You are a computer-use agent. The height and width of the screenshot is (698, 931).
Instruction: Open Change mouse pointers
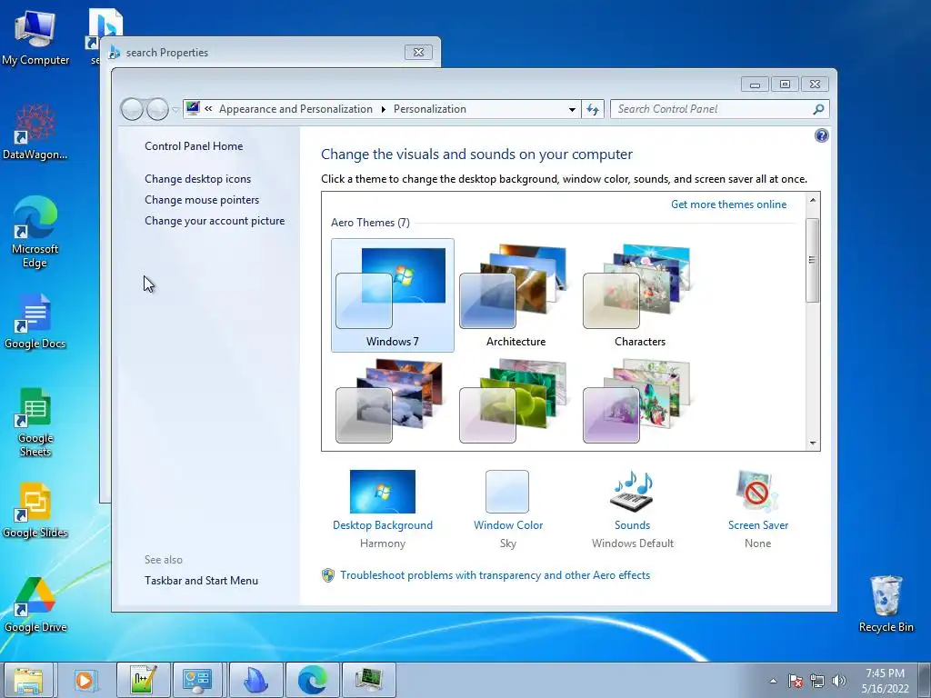[202, 200]
